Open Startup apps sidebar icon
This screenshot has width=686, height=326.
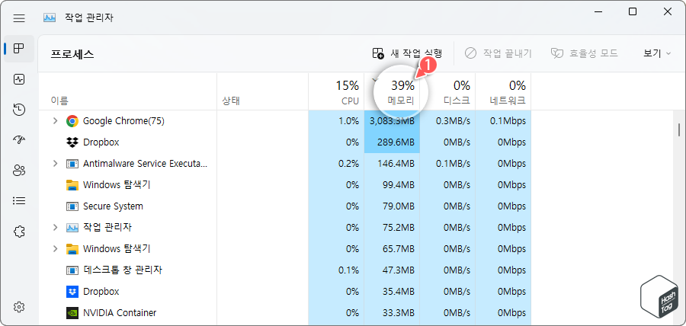point(19,140)
